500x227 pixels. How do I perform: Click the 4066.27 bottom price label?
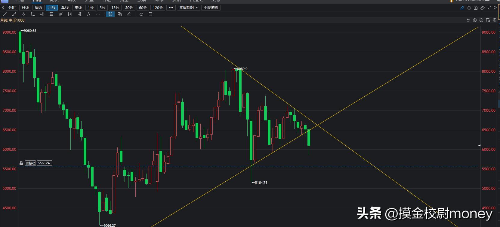point(109,225)
